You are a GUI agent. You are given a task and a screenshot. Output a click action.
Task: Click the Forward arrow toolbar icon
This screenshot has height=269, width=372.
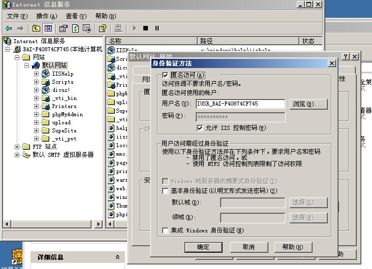[x=20, y=28]
